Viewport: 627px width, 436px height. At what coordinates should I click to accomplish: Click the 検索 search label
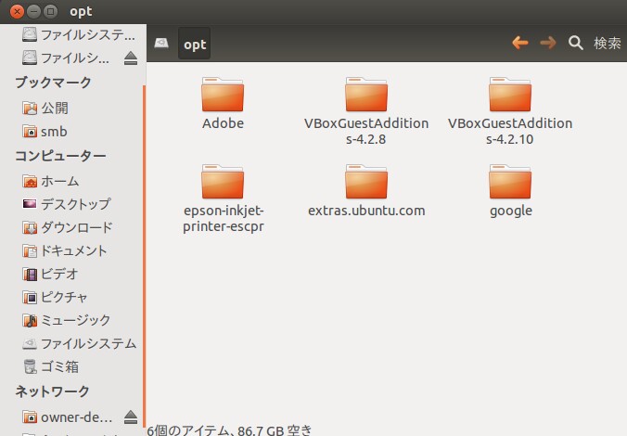coord(607,43)
